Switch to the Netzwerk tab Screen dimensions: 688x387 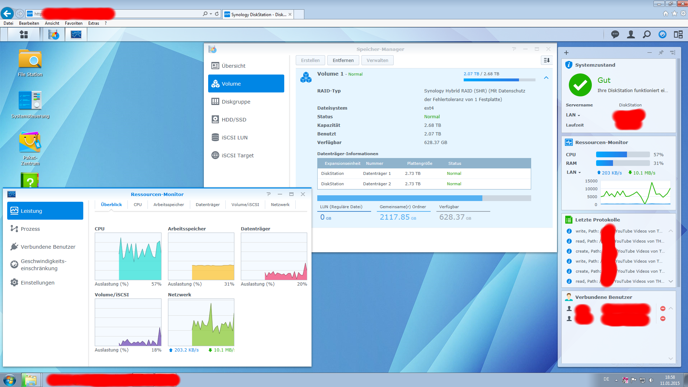[280, 205]
